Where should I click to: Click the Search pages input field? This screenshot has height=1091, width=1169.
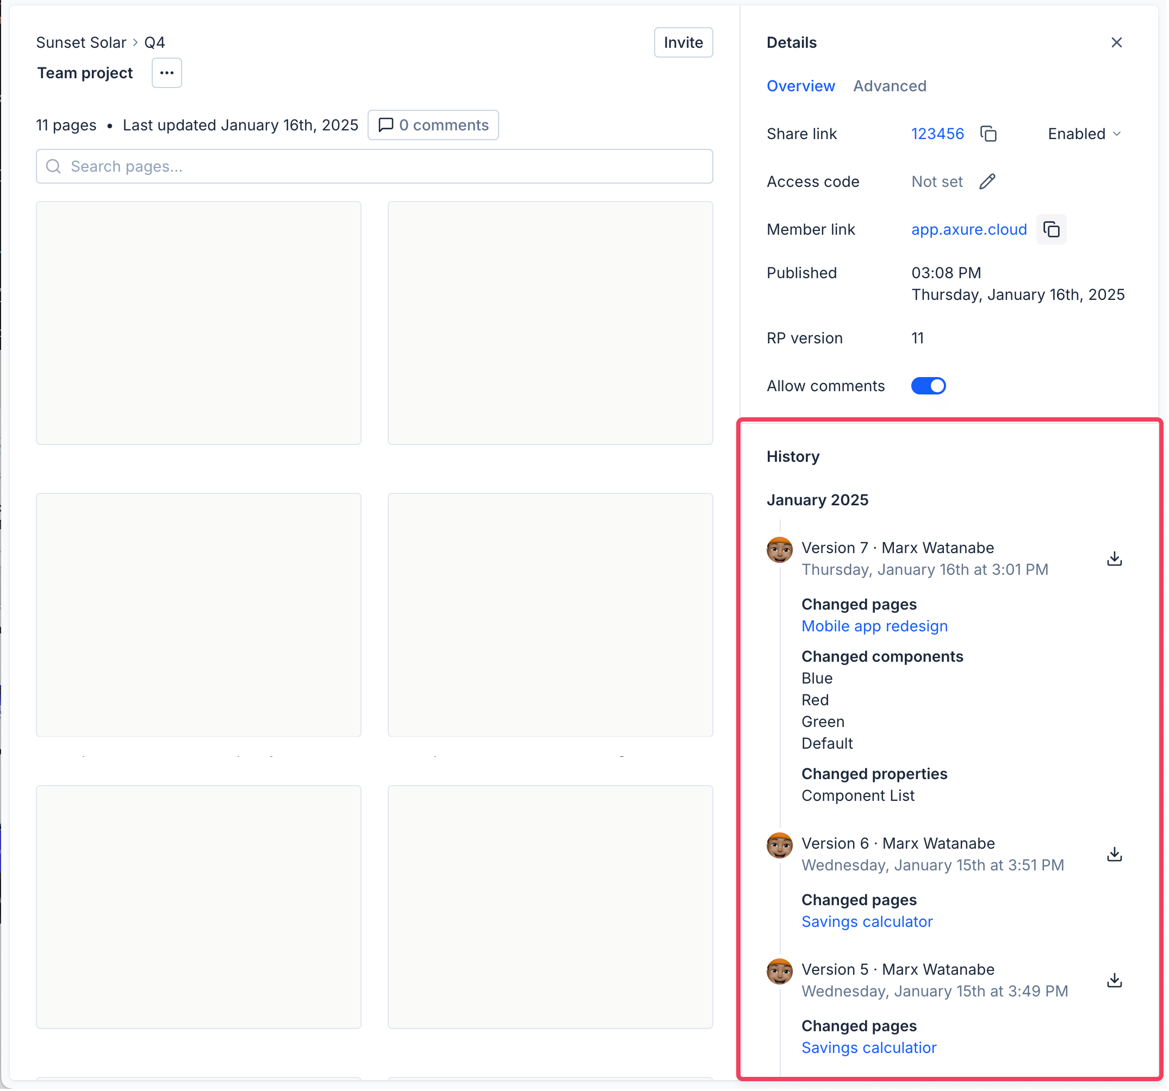pos(374,166)
